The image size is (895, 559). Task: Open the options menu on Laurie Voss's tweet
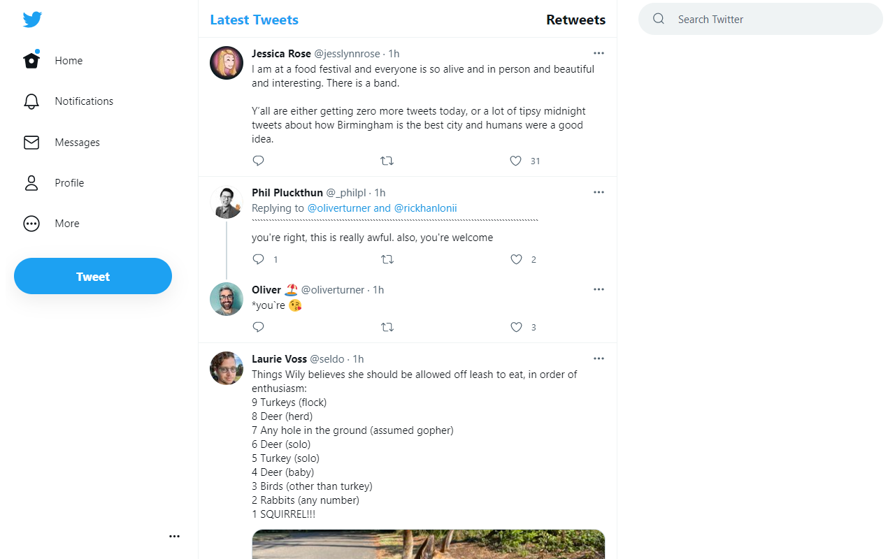(599, 358)
